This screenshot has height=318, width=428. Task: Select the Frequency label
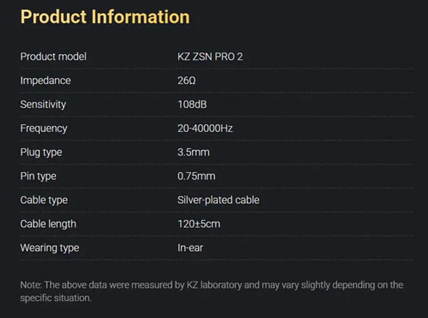[x=44, y=128]
